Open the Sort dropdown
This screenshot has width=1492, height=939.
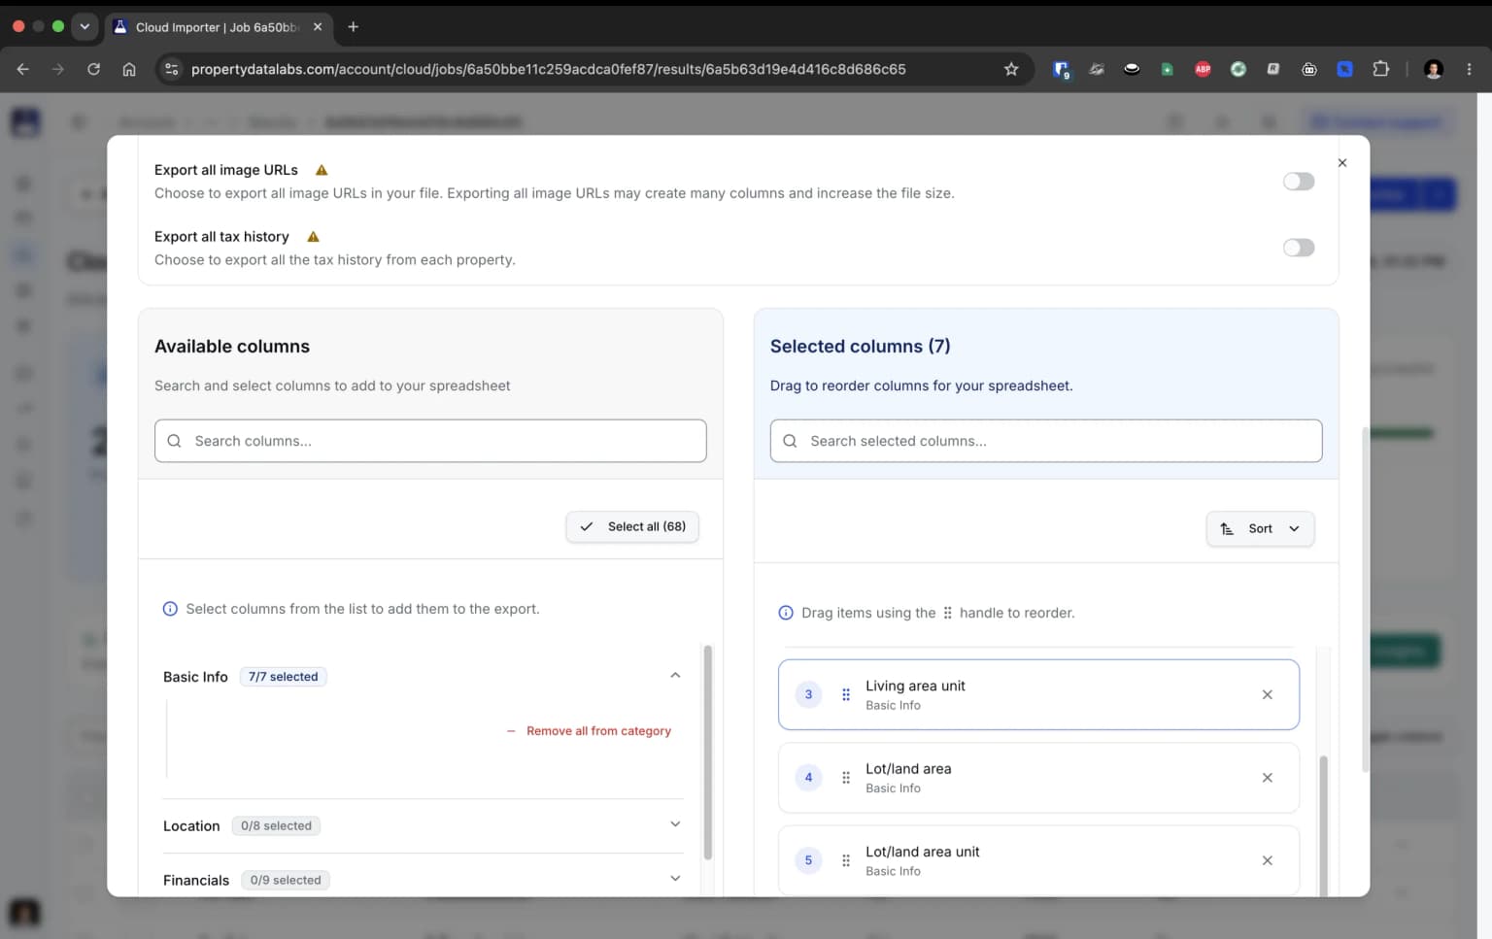[x=1260, y=528]
